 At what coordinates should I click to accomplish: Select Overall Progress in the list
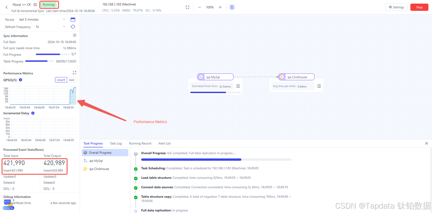[x=105, y=152]
